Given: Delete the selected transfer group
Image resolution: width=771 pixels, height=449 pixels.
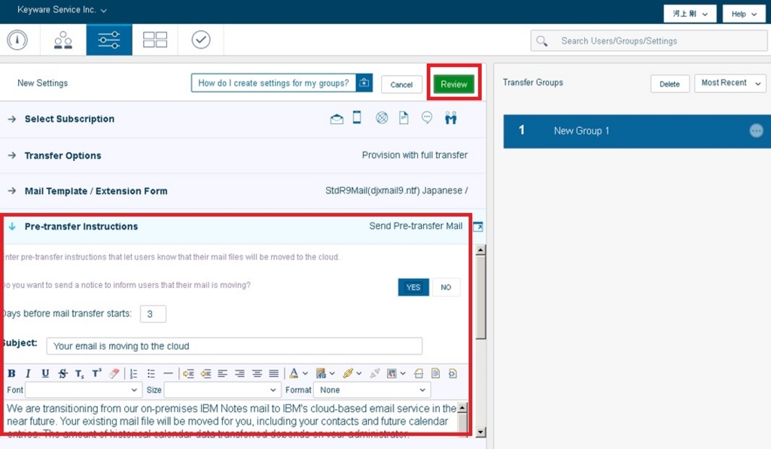Looking at the screenshot, I should point(669,84).
